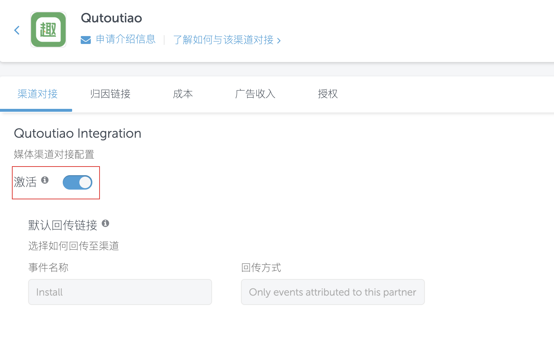The height and width of the screenshot is (341, 554).
Task: Click info icon beside 默认回传链接
Action: coord(105,223)
